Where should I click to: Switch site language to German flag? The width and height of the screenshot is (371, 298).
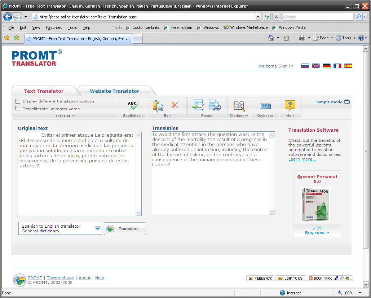click(327, 66)
